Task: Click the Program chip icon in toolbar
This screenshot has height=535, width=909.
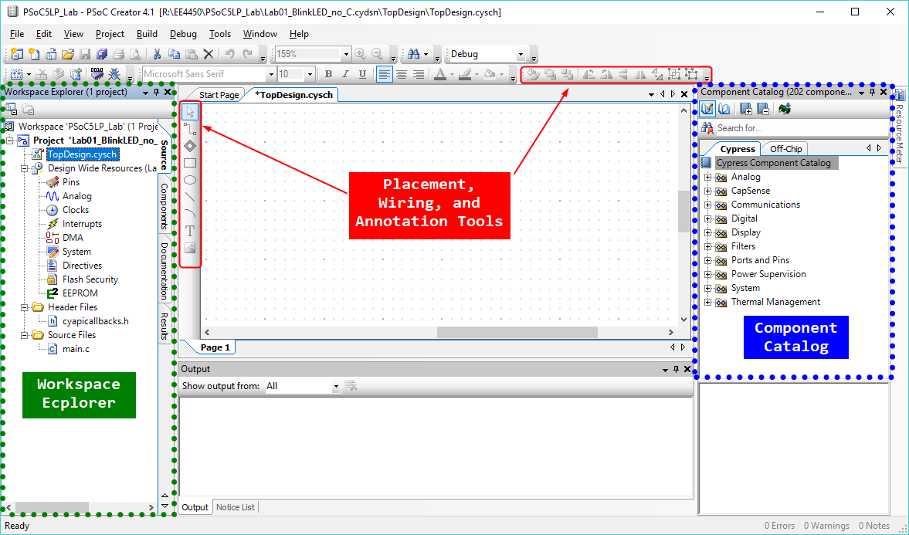Action: click(97, 74)
